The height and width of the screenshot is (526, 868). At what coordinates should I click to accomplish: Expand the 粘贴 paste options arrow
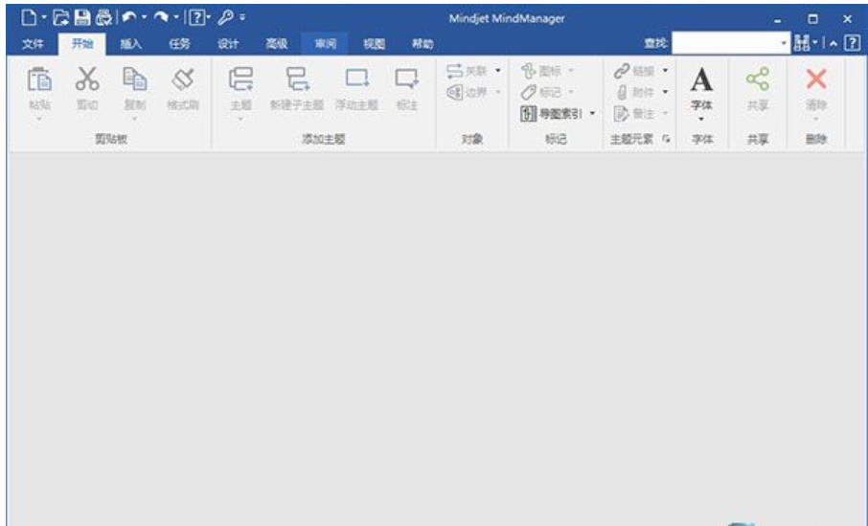click(x=39, y=119)
